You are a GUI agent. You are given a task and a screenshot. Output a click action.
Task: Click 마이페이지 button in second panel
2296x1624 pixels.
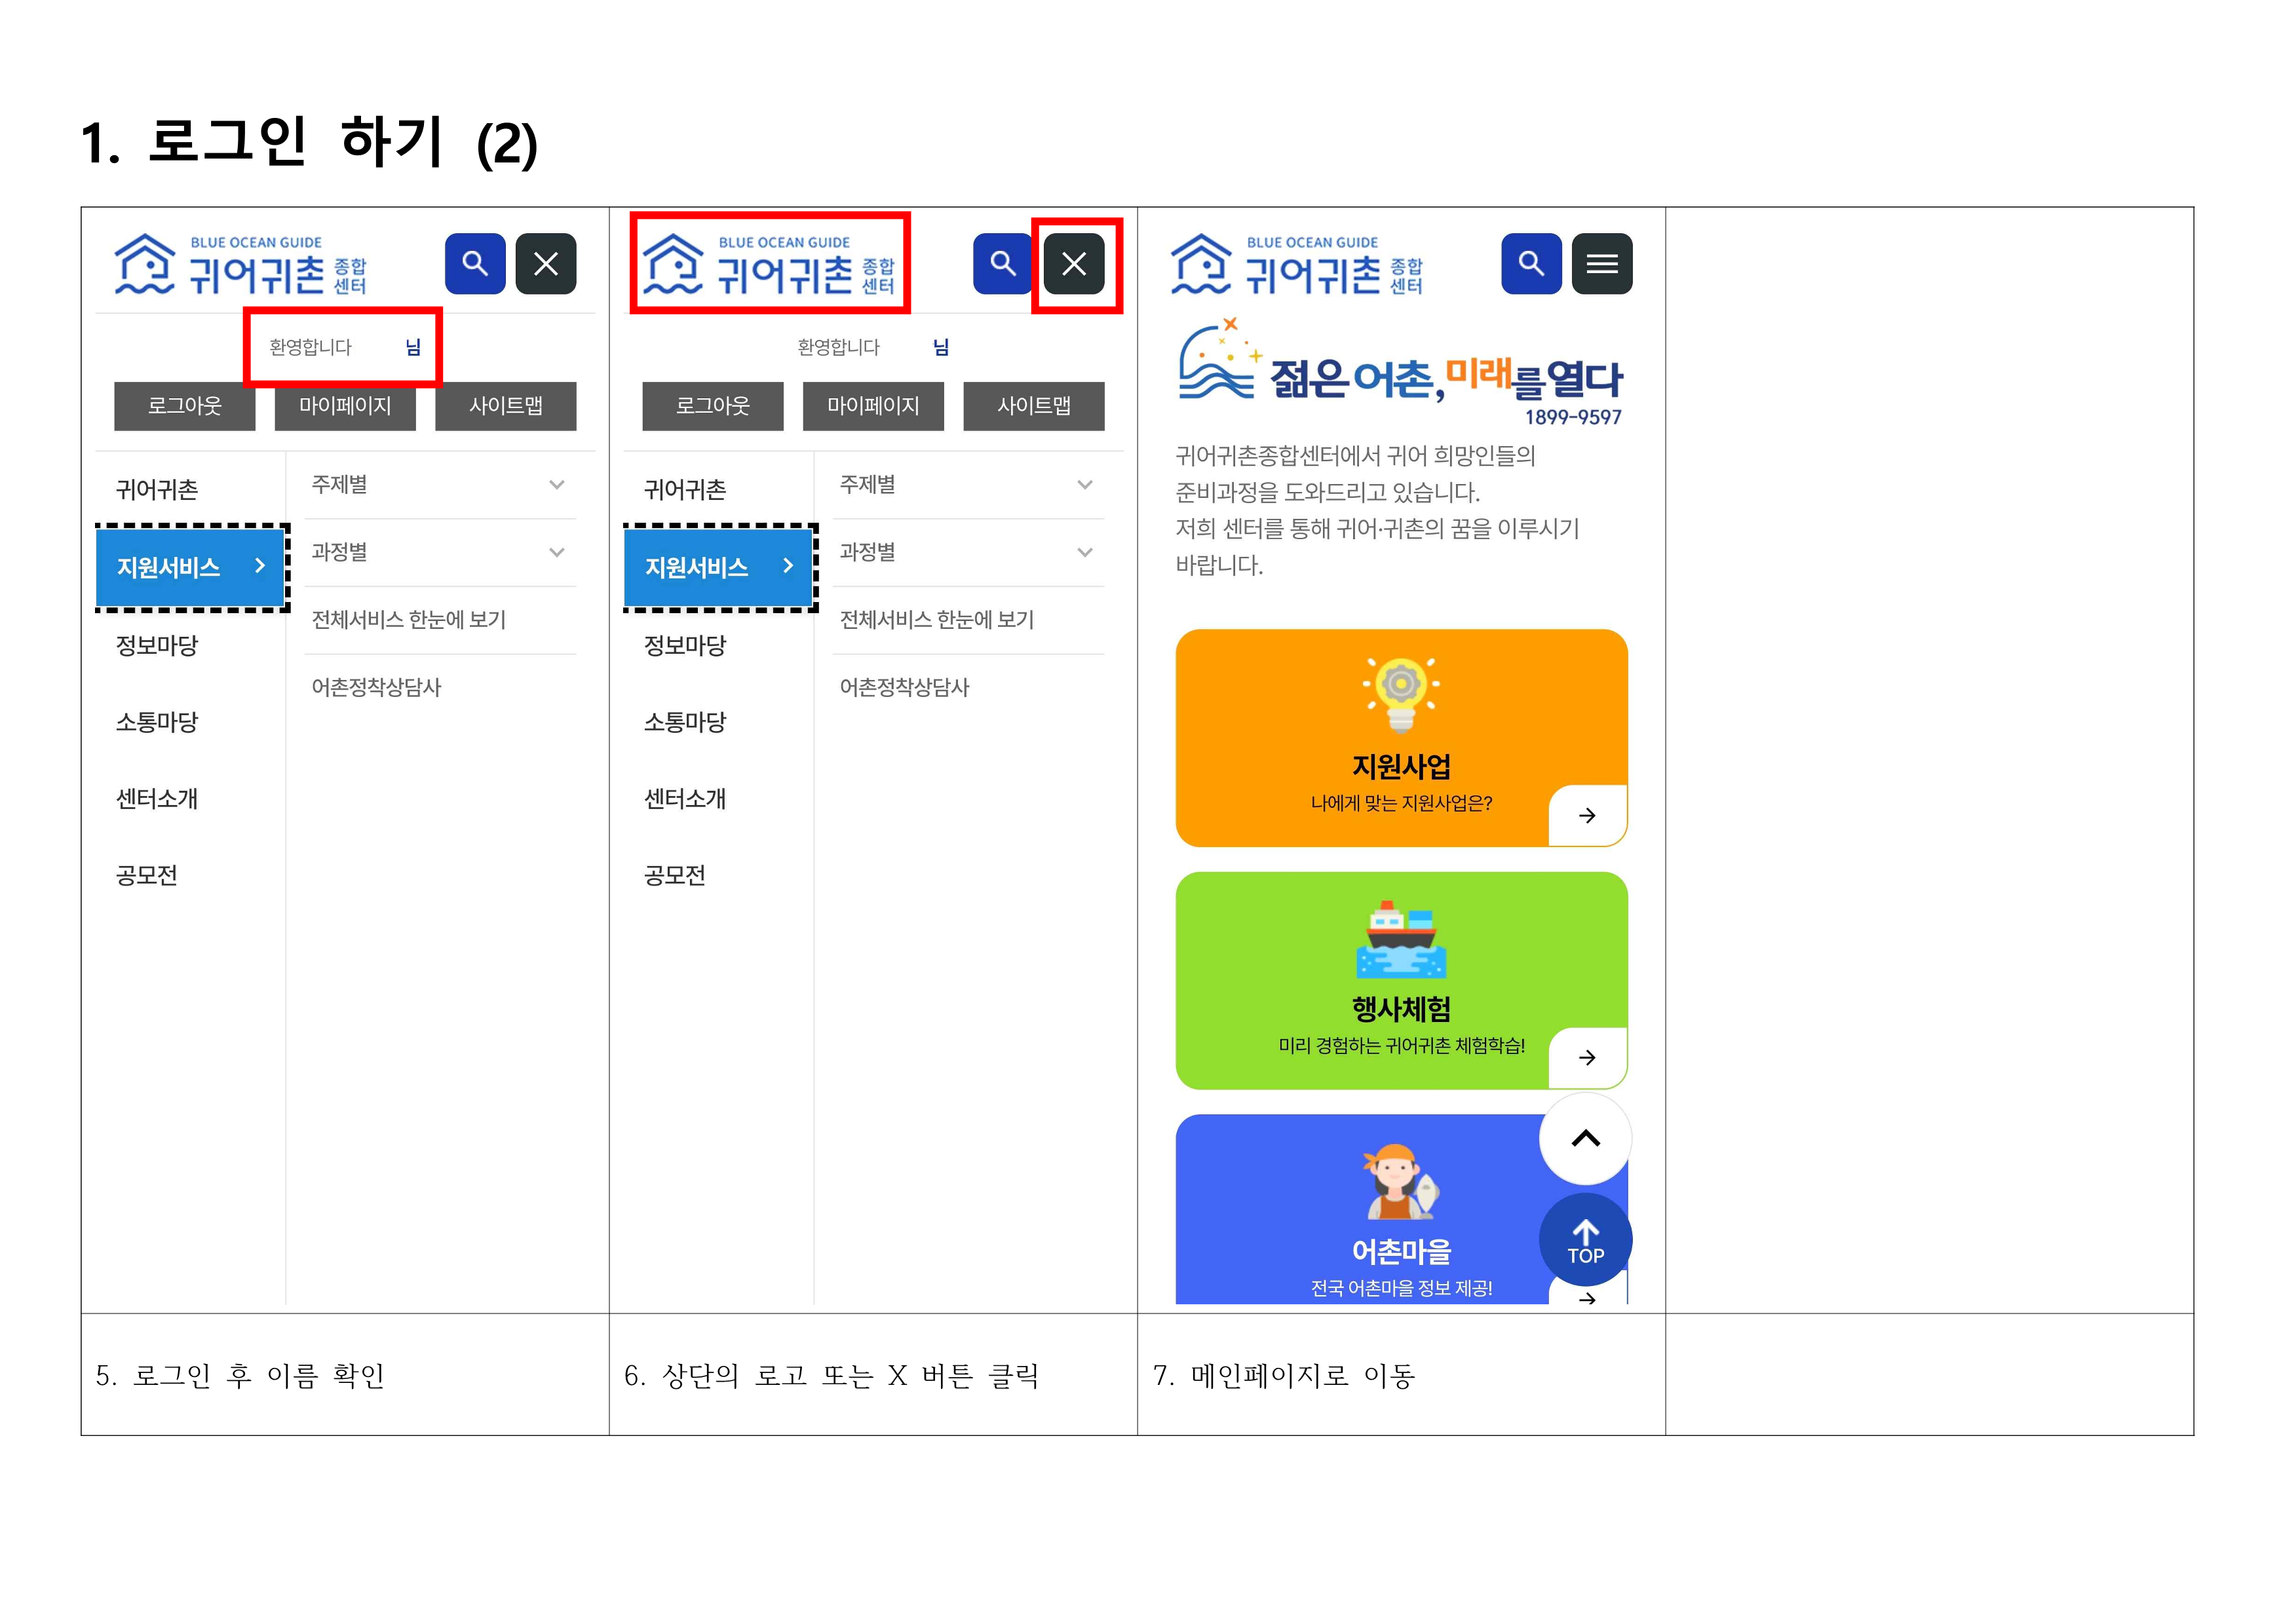click(x=873, y=406)
